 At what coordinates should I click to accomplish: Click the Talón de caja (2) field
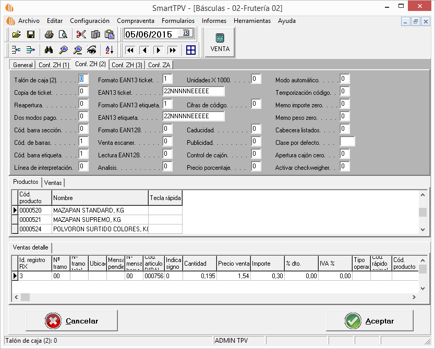click(83, 79)
